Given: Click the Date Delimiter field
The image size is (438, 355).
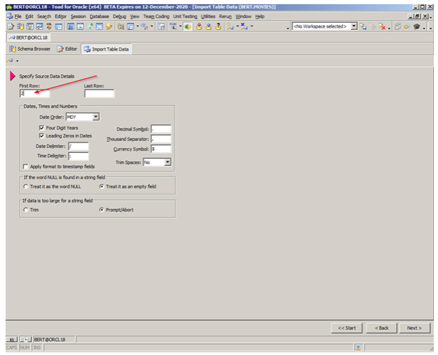Looking at the screenshot, I should click(x=78, y=146).
